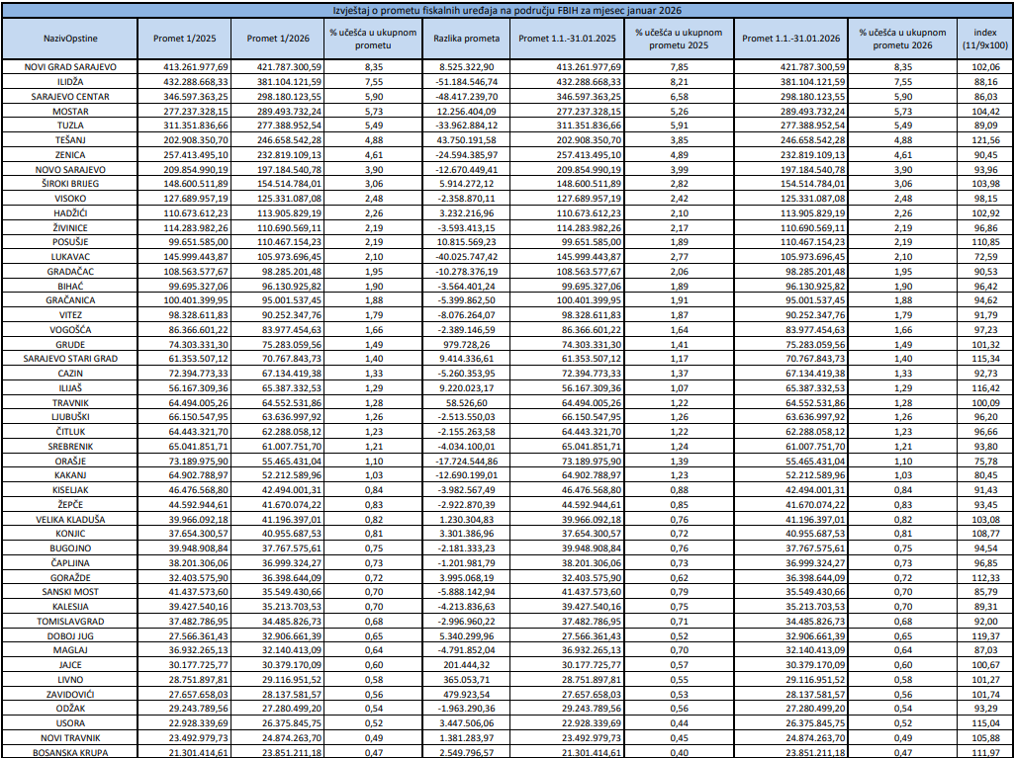
Task: Click the MOSTAR municipality cell
Action: coord(70,113)
